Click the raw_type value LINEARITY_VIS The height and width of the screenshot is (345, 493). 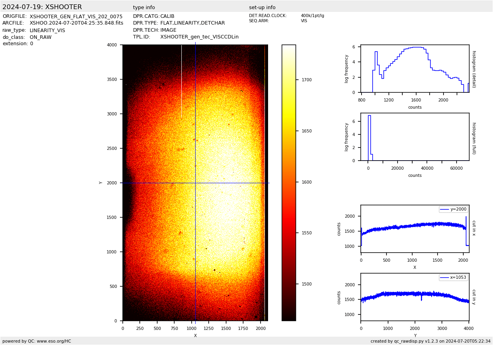47,30
